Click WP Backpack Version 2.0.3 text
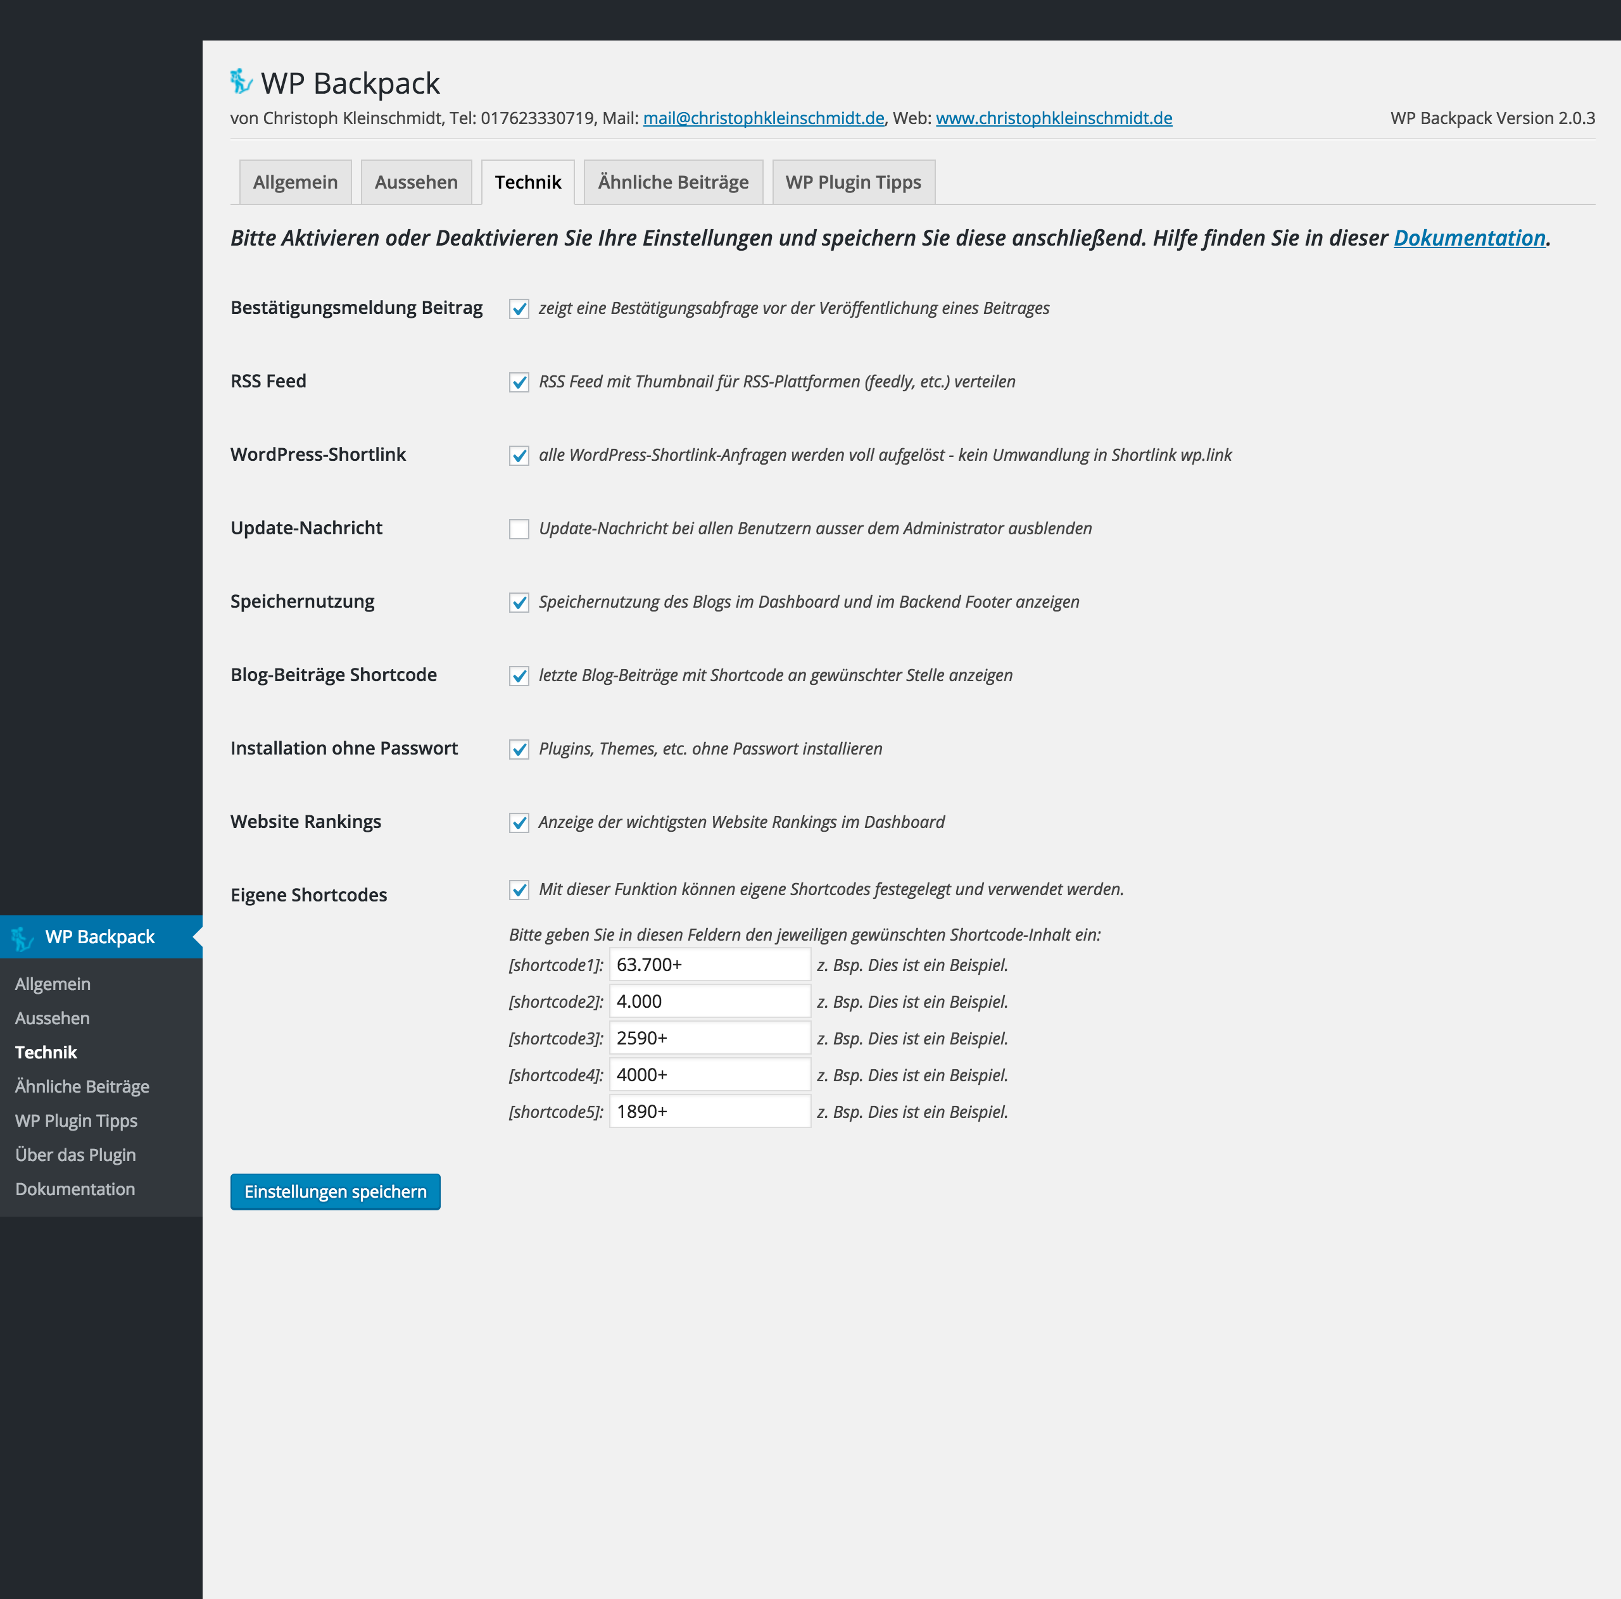The image size is (1621, 1599). pyautogui.click(x=1492, y=118)
